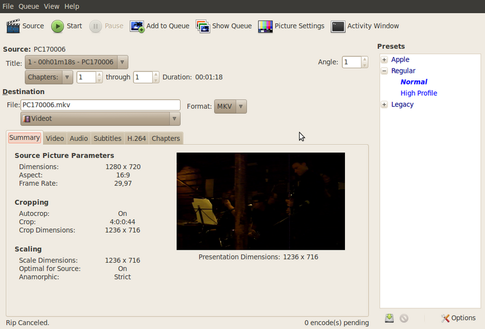
Task: Open the MKV format dropdown
Action: pyautogui.click(x=230, y=107)
